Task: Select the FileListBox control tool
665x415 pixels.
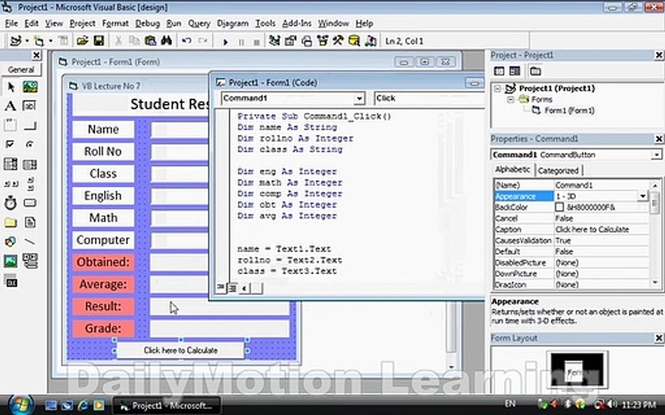Action: coord(29,222)
